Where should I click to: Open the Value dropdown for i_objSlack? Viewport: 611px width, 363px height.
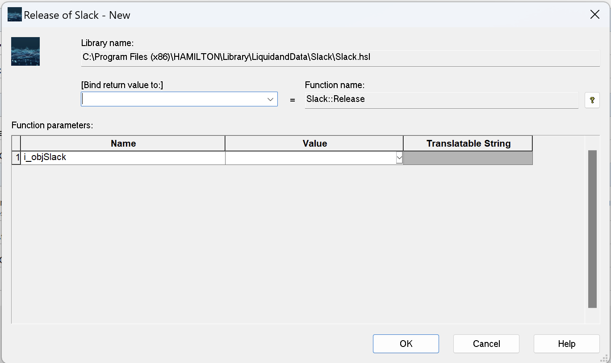click(x=399, y=158)
